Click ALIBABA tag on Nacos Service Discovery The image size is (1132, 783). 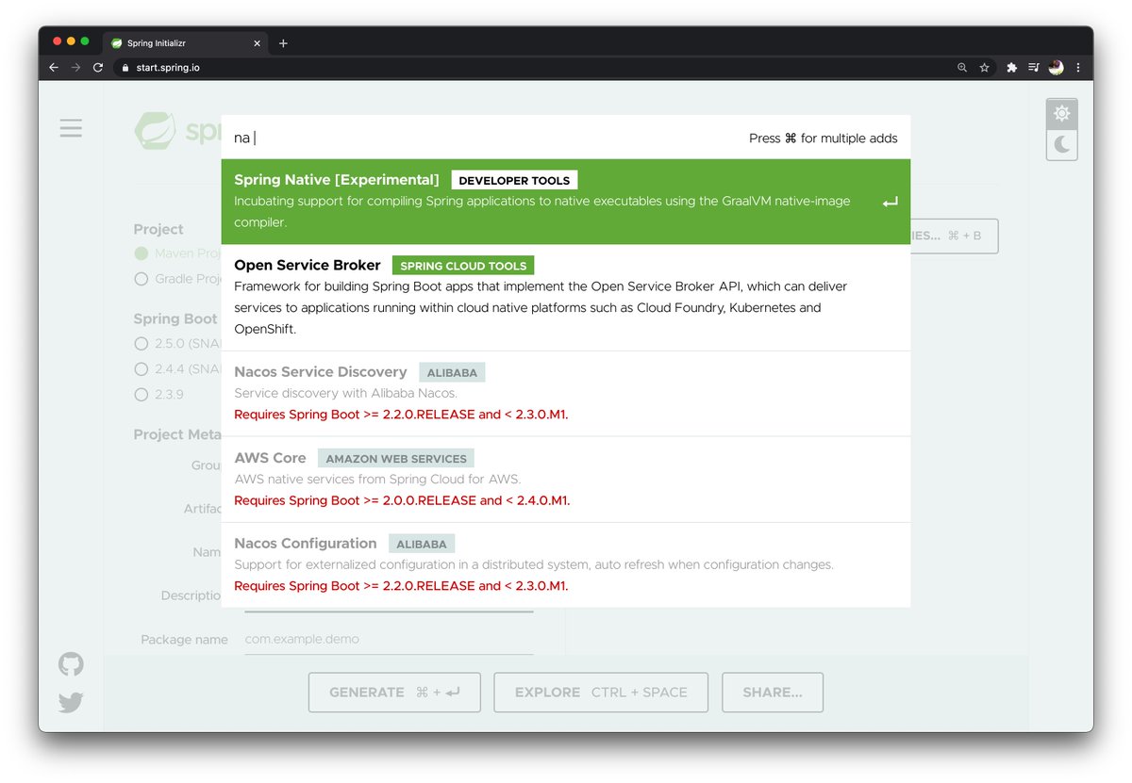click(x=452, y=373)
